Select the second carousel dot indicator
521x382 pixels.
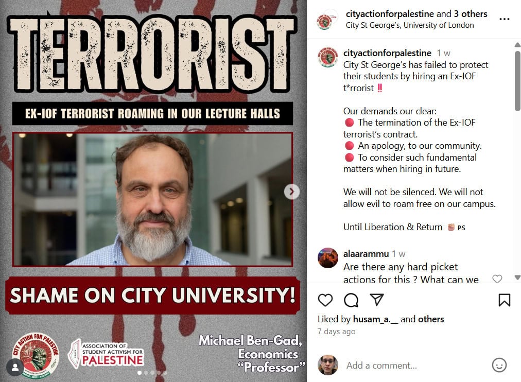click(x=146, y=373)
